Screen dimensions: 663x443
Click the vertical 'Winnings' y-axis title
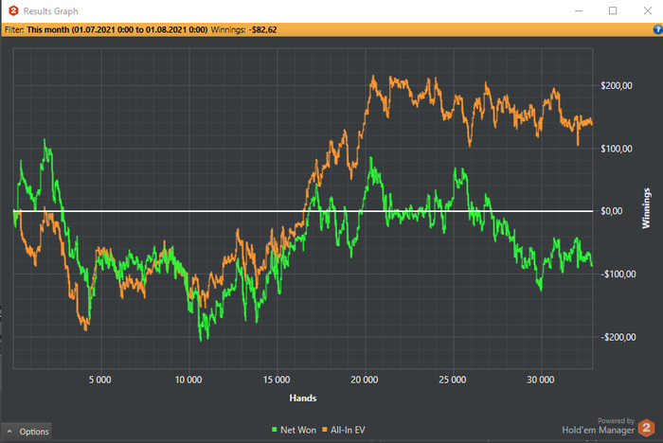click(x=646, y=208)
